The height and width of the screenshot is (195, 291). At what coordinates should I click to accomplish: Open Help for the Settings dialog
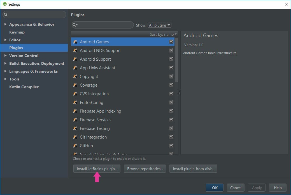pyautogui.click(x=278, y=188)
